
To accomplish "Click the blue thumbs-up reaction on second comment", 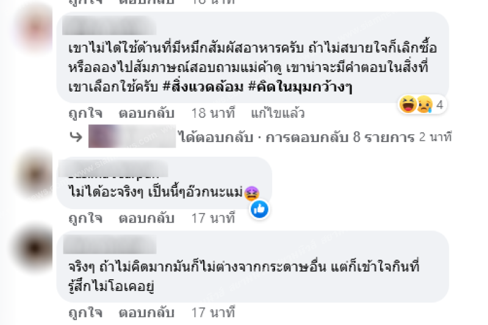I will (259, 209).
